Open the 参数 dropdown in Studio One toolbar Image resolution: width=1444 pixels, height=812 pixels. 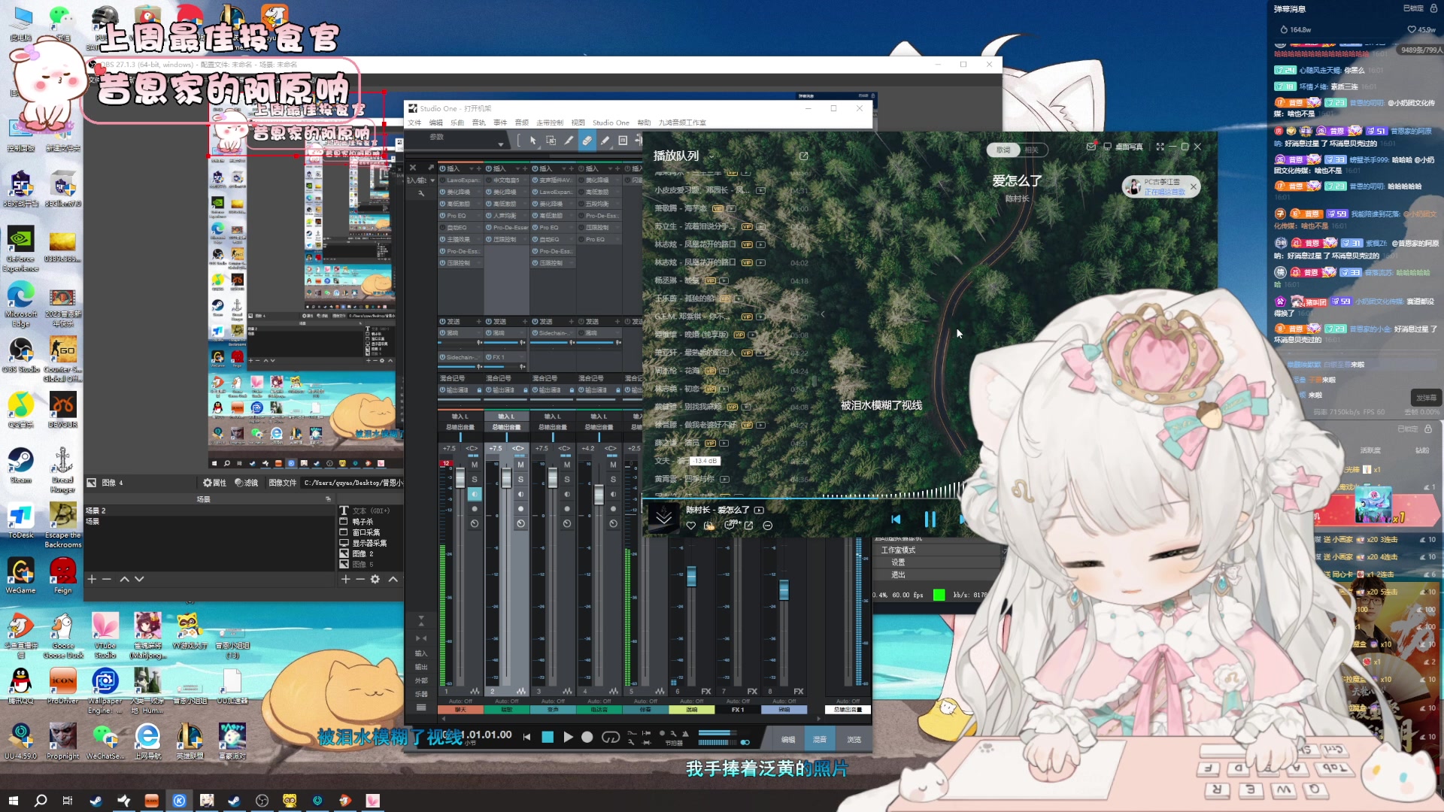500,143
